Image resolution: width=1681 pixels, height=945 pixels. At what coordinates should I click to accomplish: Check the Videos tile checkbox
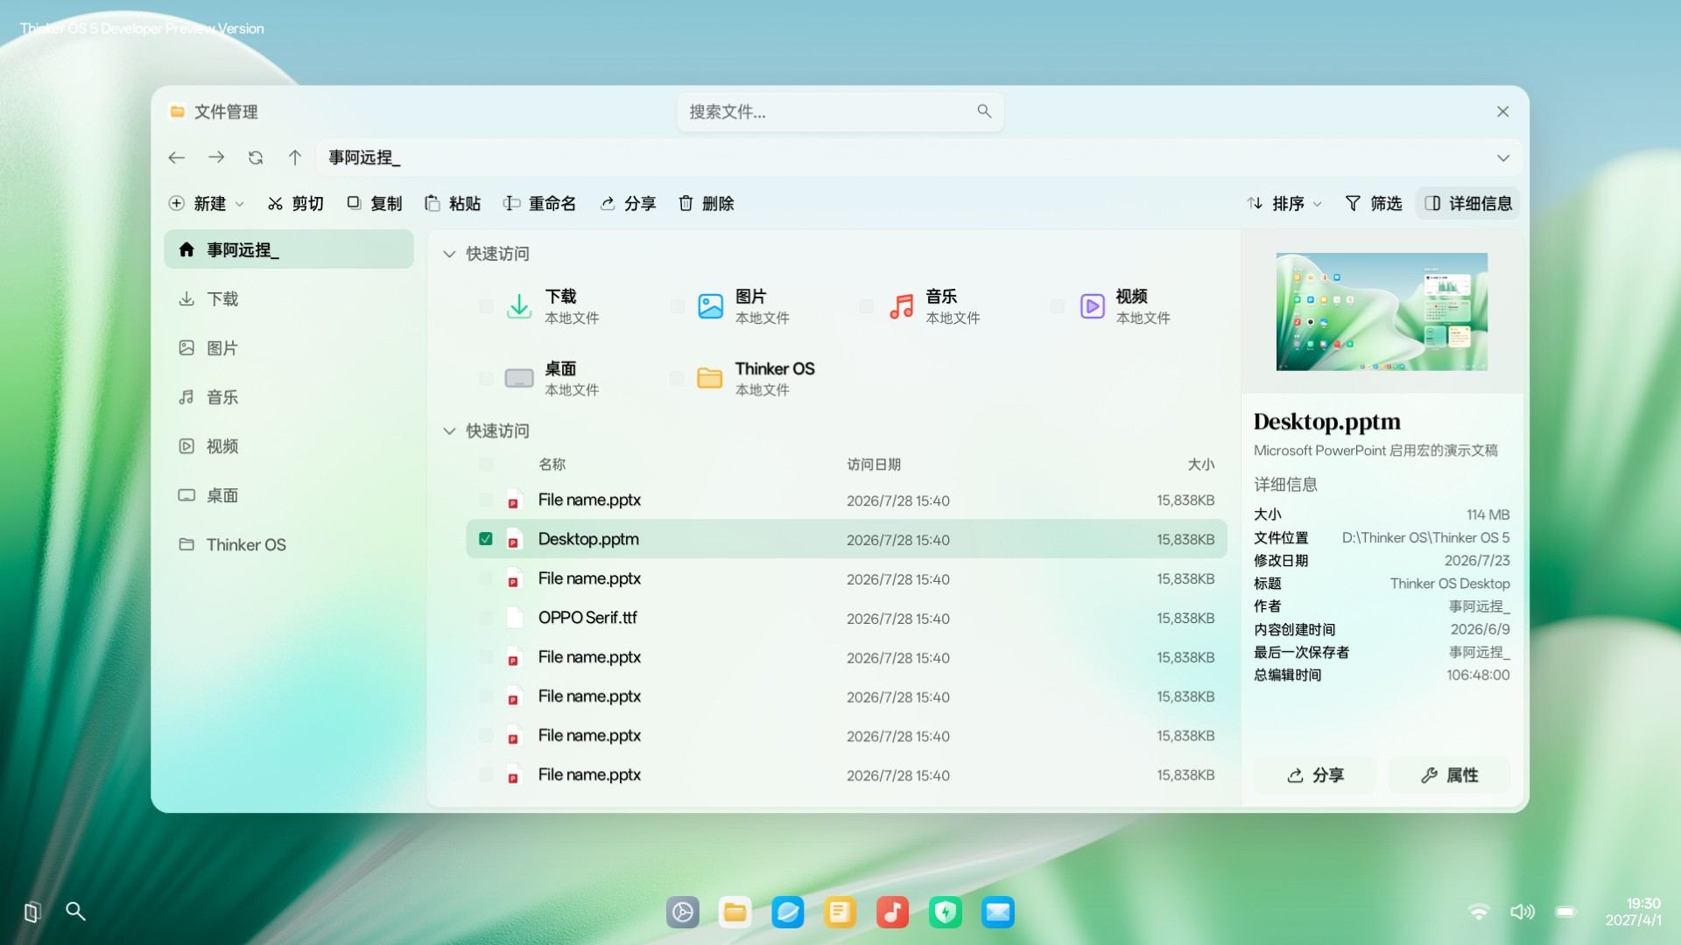[1058, 306]
